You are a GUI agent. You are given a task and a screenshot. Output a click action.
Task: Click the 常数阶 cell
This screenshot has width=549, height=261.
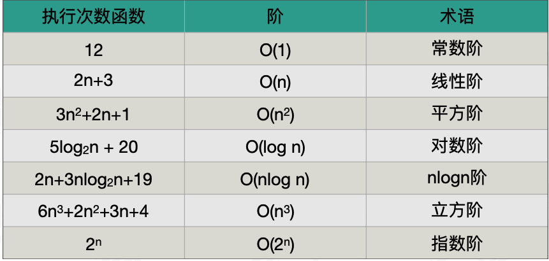tap(457, 48)
